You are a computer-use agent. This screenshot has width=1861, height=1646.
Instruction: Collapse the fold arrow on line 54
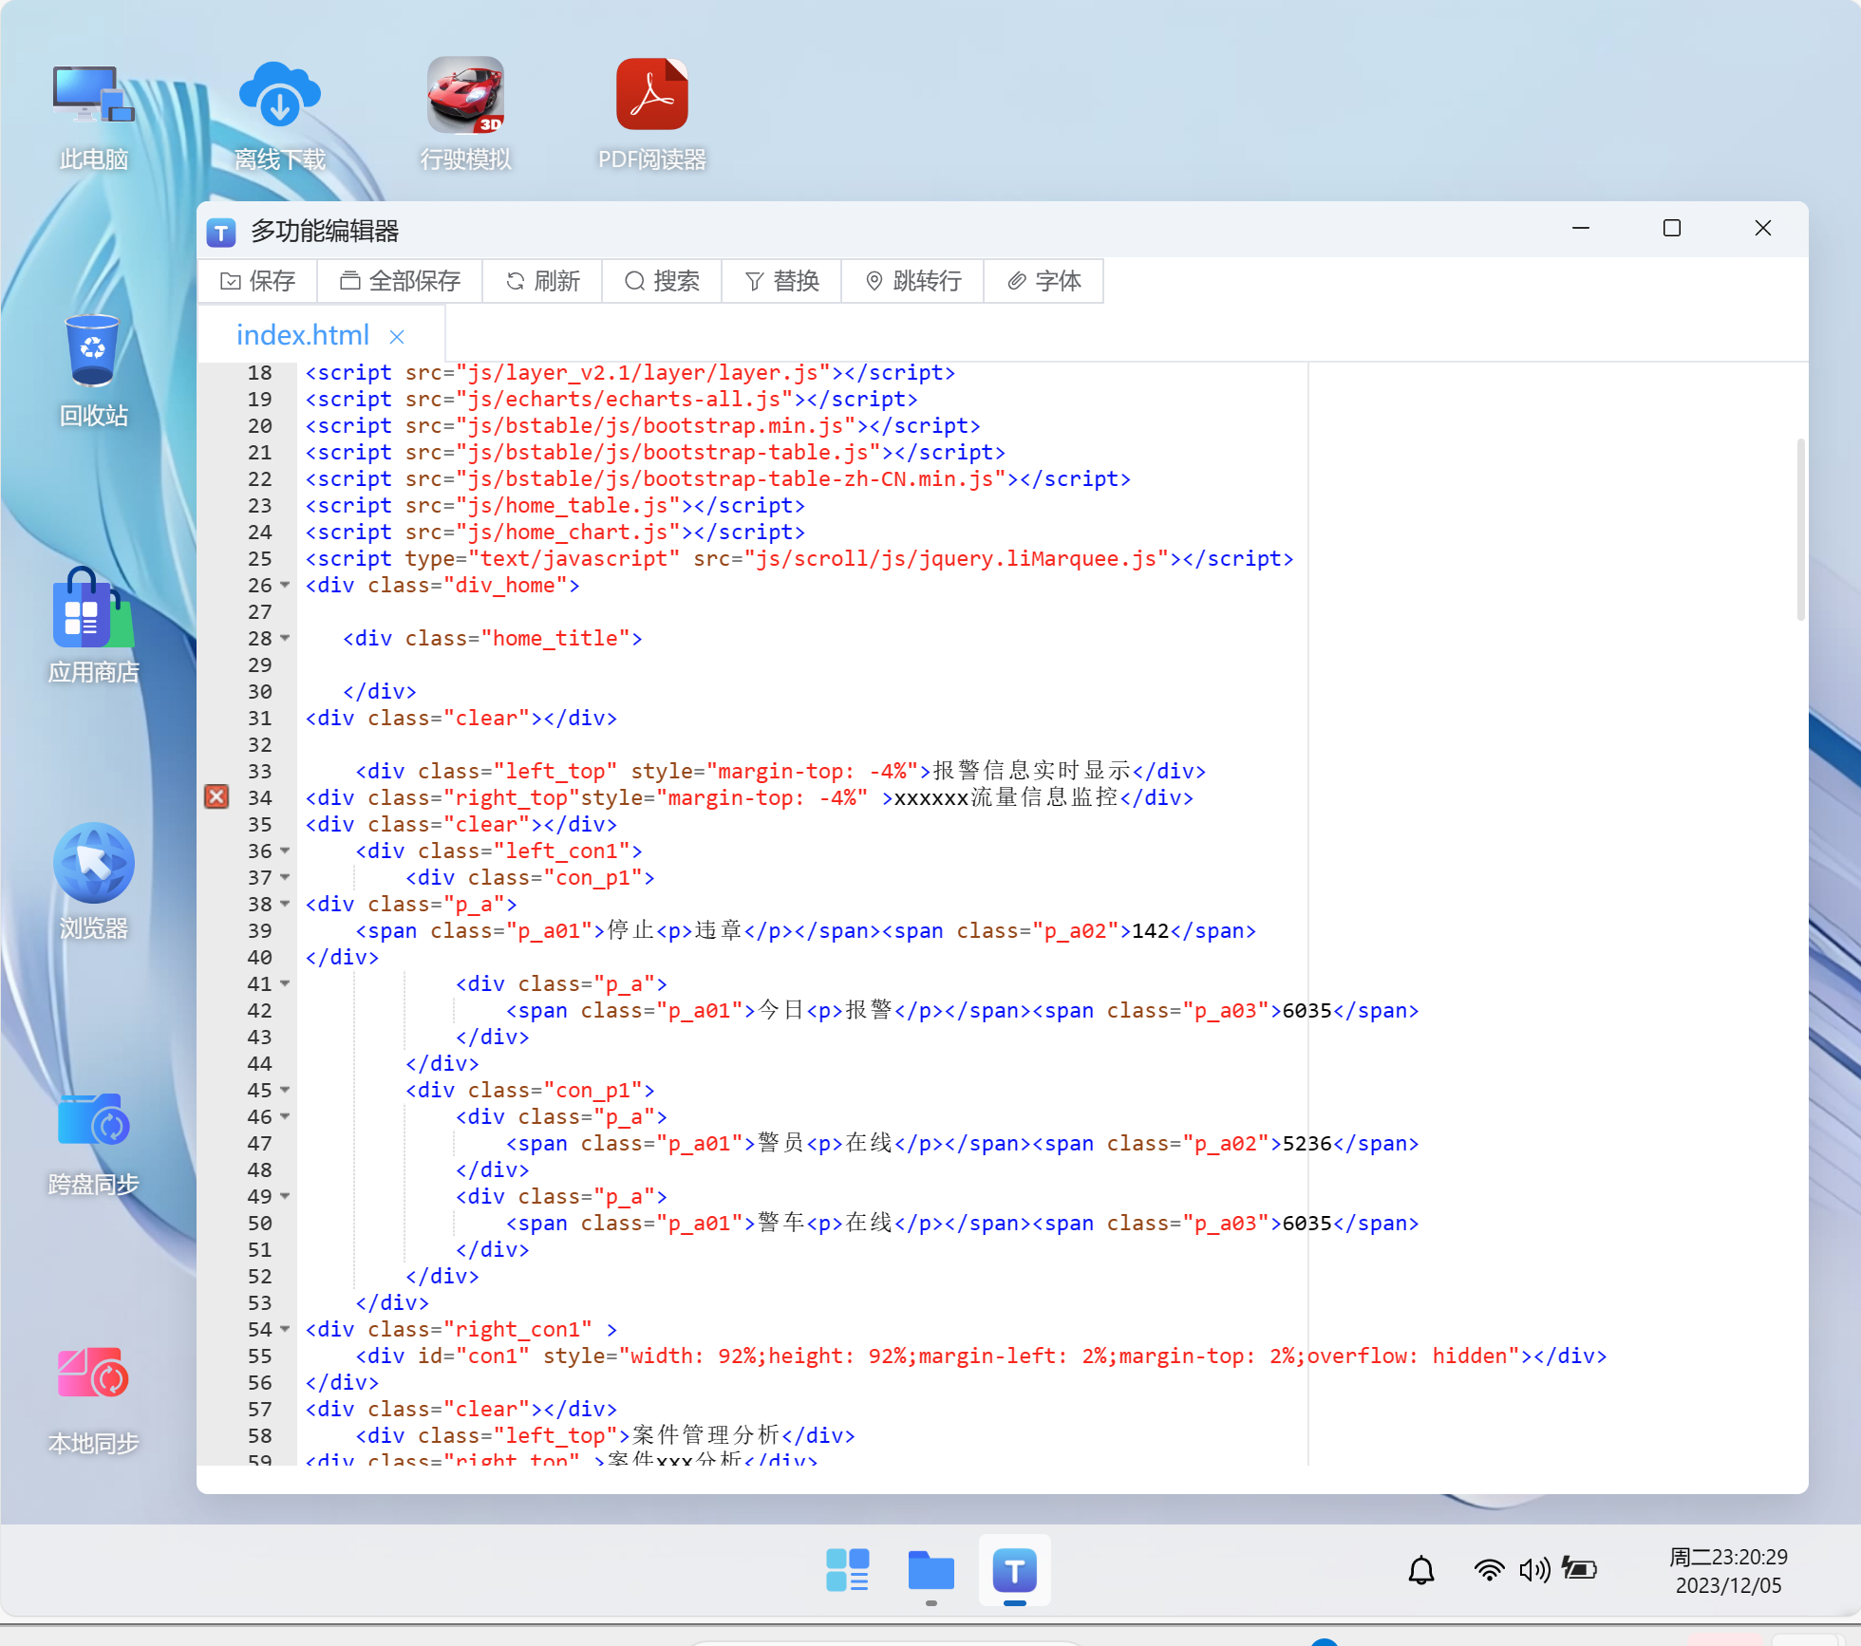pyautogui.click(x=285, y=1329)
